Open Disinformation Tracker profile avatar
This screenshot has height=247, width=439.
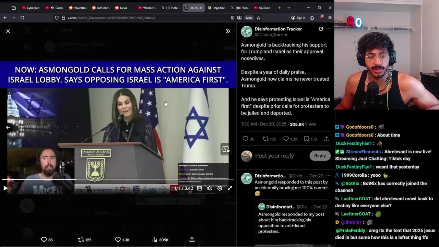(247, 32)
